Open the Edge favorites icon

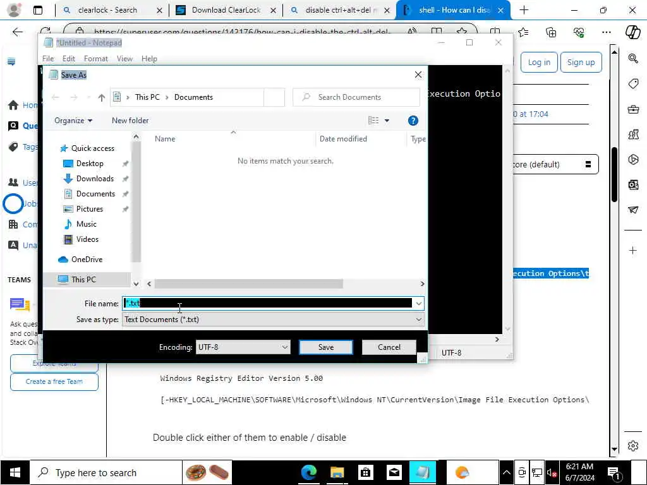[x=523, y=32]
